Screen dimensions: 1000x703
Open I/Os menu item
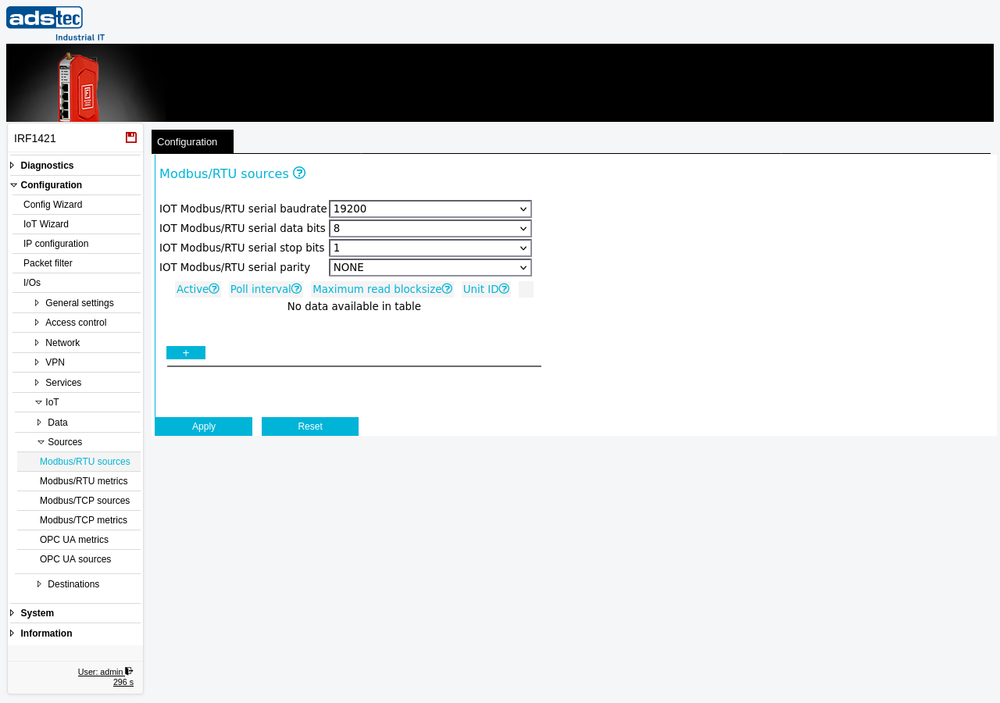[32, 283]
